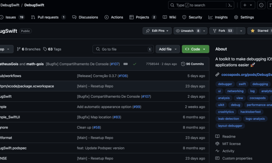This screenshot has height=163, width=272.
Task: Open pull request #99 link
Action: pyautogui.click(x=137, y=107)
